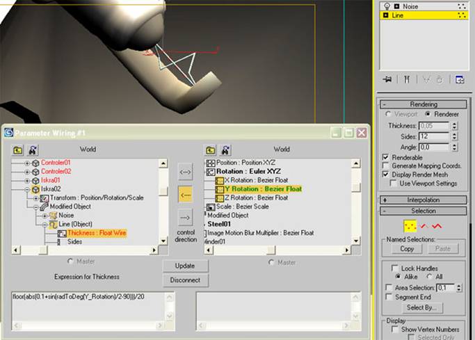Select the two-way connection arrow button

(x=186, y=170)
